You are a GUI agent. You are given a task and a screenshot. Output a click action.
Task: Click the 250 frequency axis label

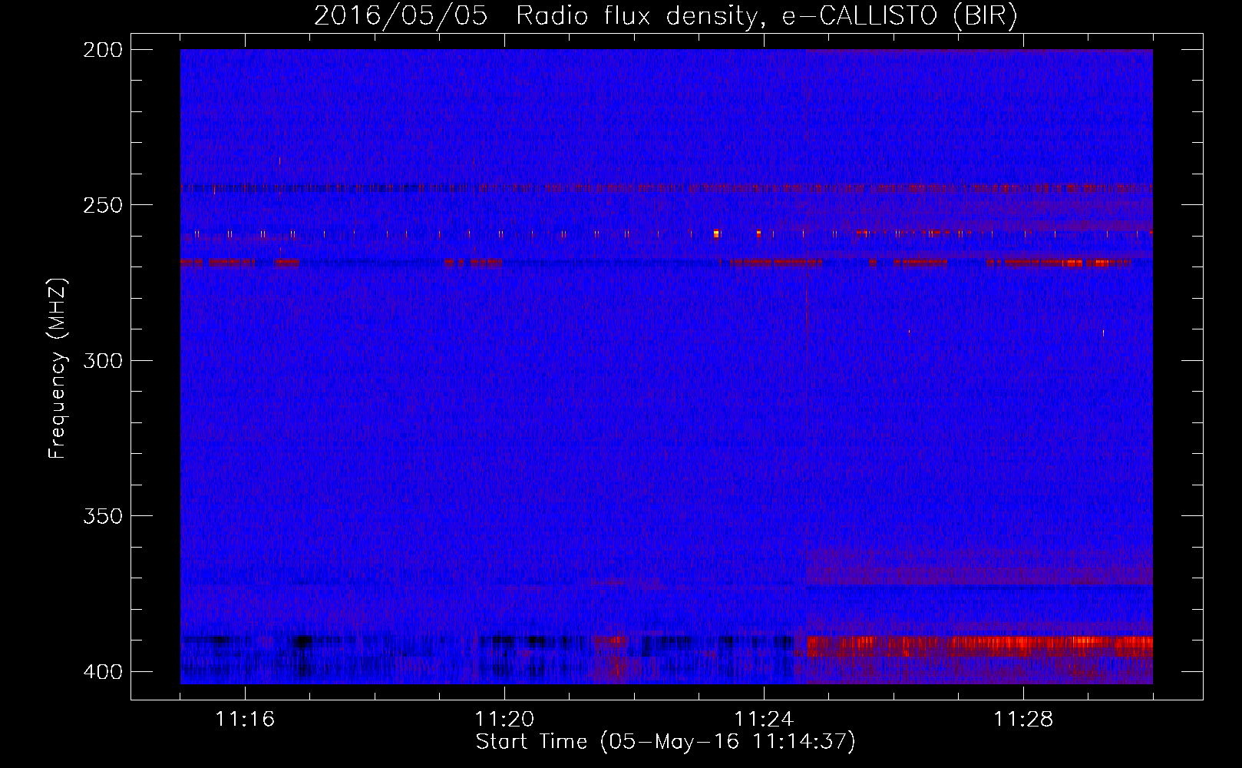103,205
